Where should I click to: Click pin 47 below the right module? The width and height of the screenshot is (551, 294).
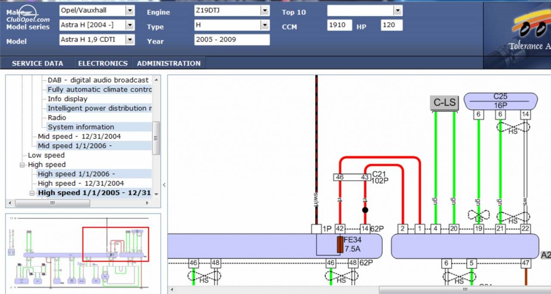coord(525,263)
